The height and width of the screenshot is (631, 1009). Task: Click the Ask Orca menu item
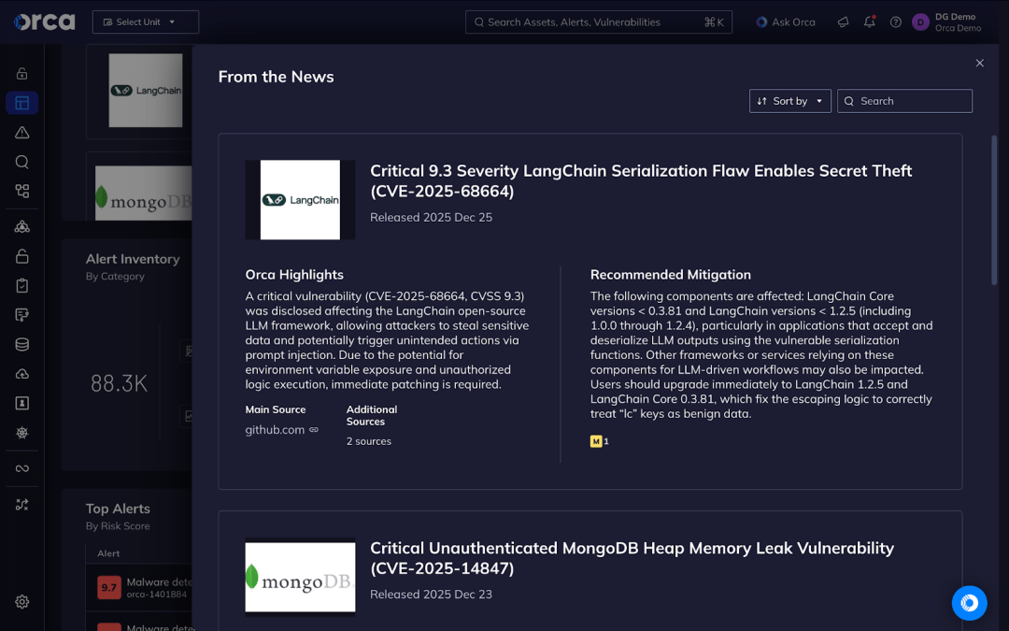(x=785, y=22)
